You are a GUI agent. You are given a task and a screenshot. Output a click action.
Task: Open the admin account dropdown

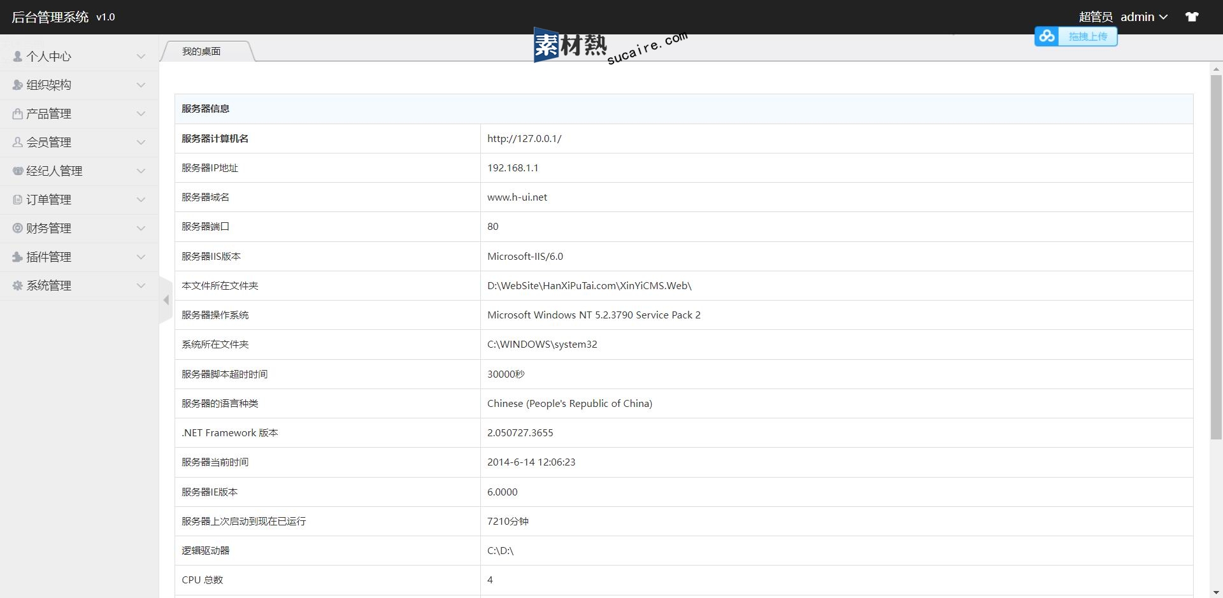click(1144, 17)
